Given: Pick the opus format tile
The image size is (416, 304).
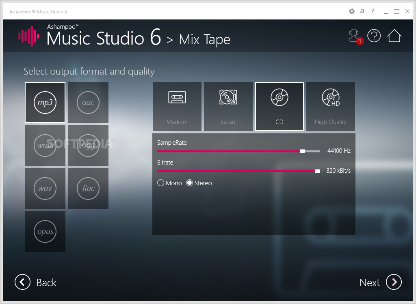Looking at the screenshot, I should [x=45, y=231].
